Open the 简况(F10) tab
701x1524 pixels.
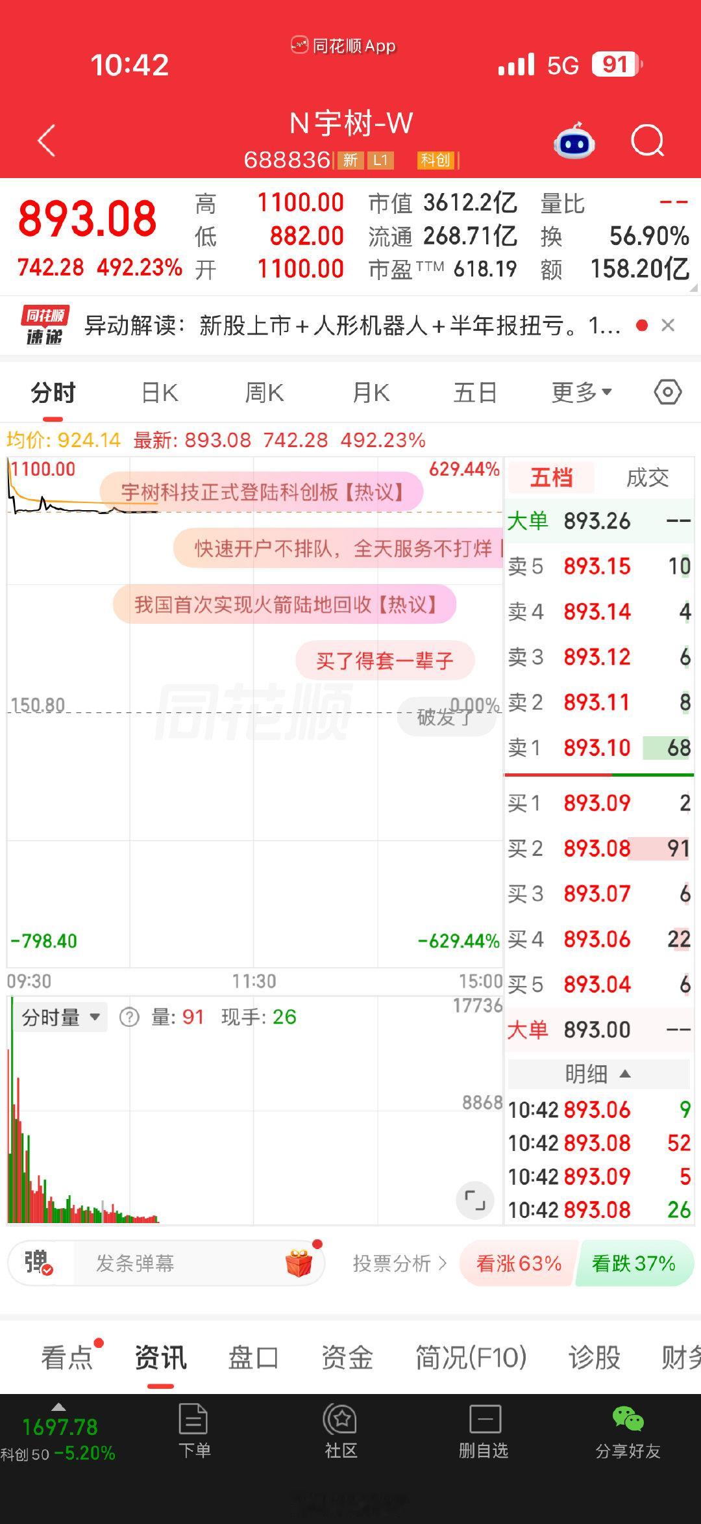tap(471, 1357)
